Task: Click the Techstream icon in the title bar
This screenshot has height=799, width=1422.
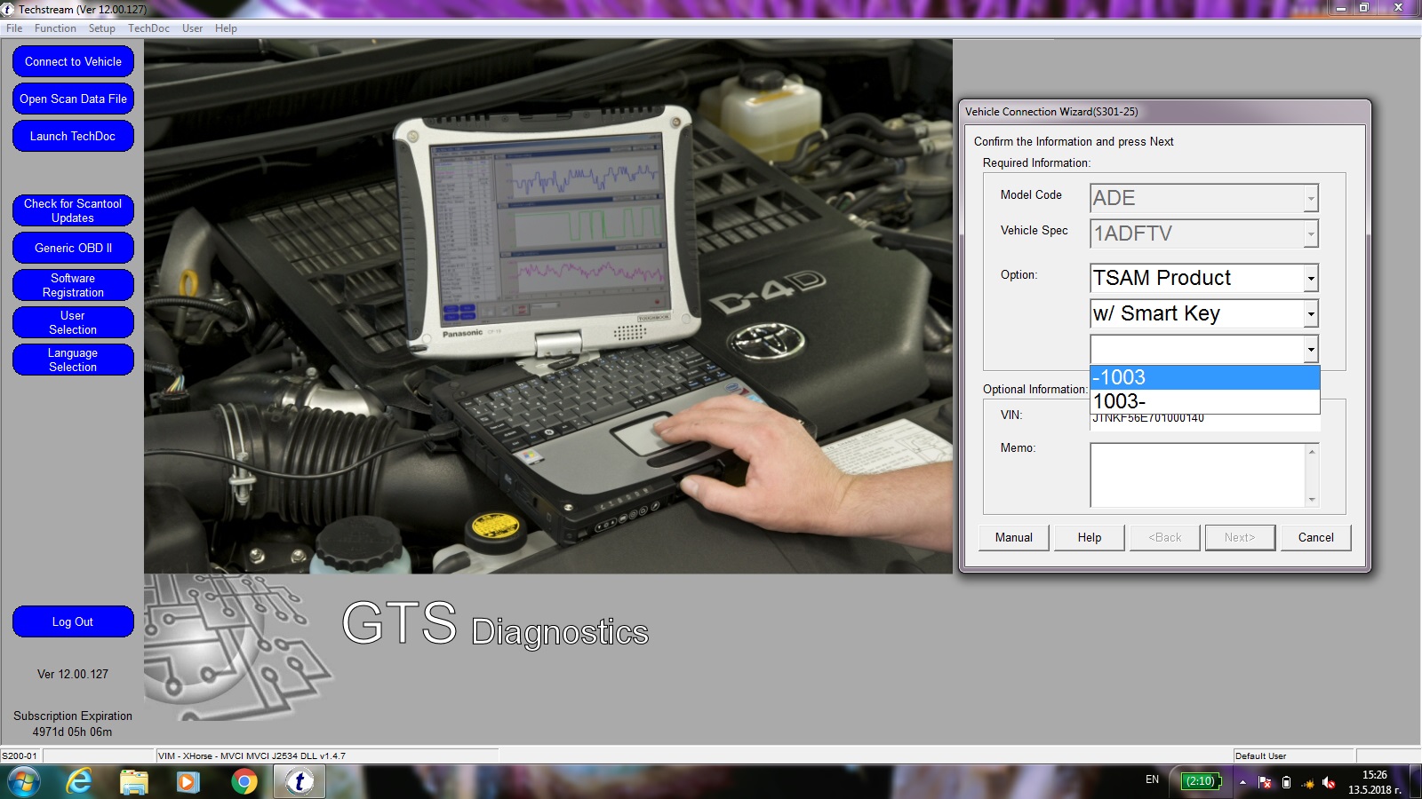Action: (x=8, y=9)
